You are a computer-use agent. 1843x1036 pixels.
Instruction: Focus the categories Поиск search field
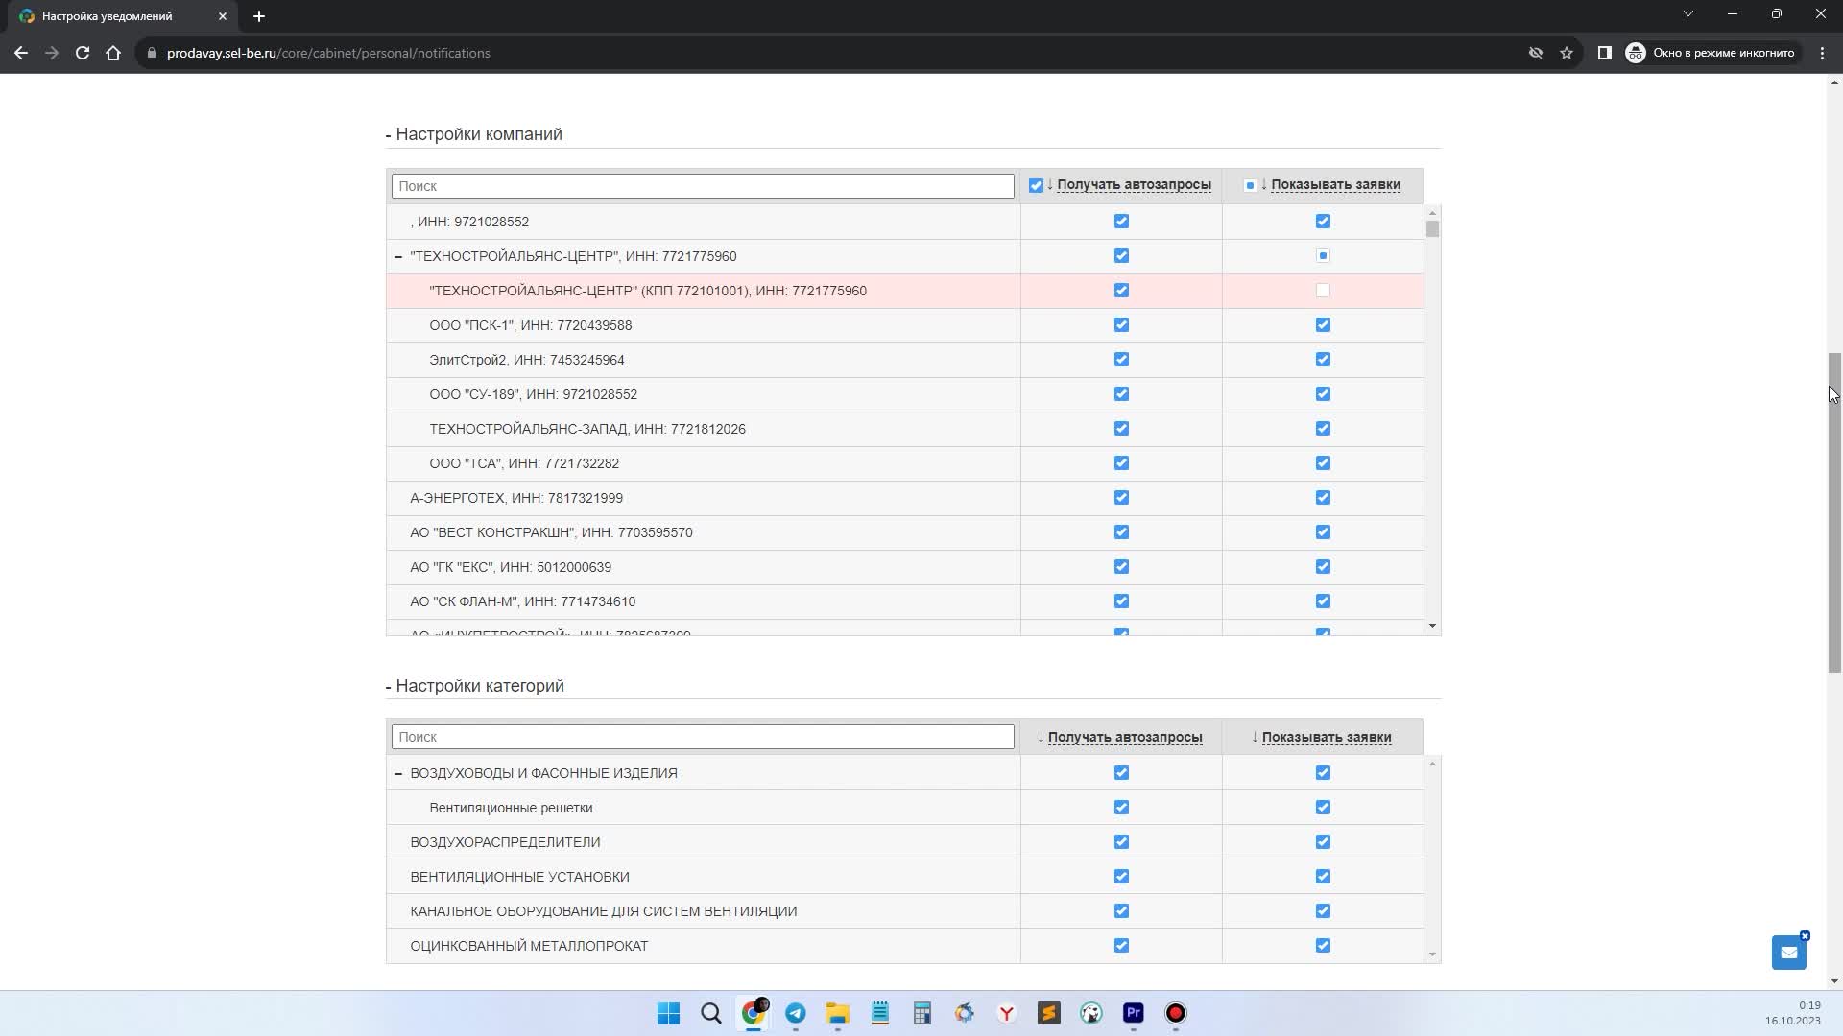tap(703, 737)
